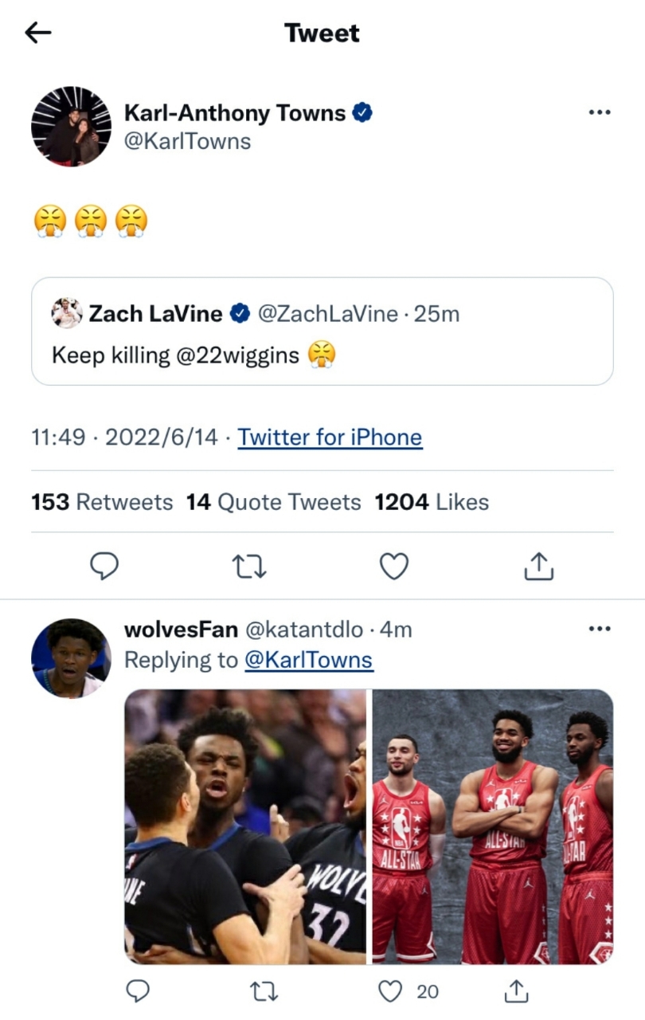This screenshot has height=1020, width=645.
Task: Open more options on wolvesFan reply
Action: [x=599, y=629]
